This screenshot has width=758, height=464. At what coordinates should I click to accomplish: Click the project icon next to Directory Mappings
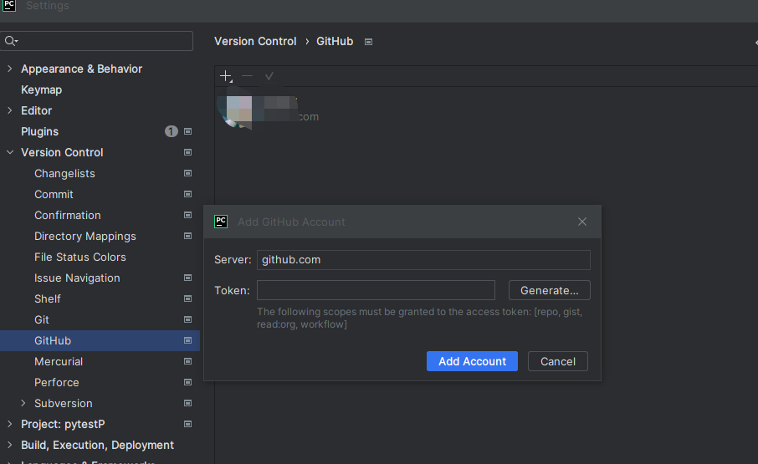point(188,236)
